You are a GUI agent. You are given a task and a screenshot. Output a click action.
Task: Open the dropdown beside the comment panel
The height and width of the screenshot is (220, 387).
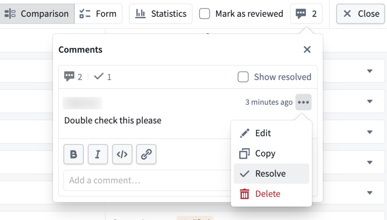(x=369, y=101)
